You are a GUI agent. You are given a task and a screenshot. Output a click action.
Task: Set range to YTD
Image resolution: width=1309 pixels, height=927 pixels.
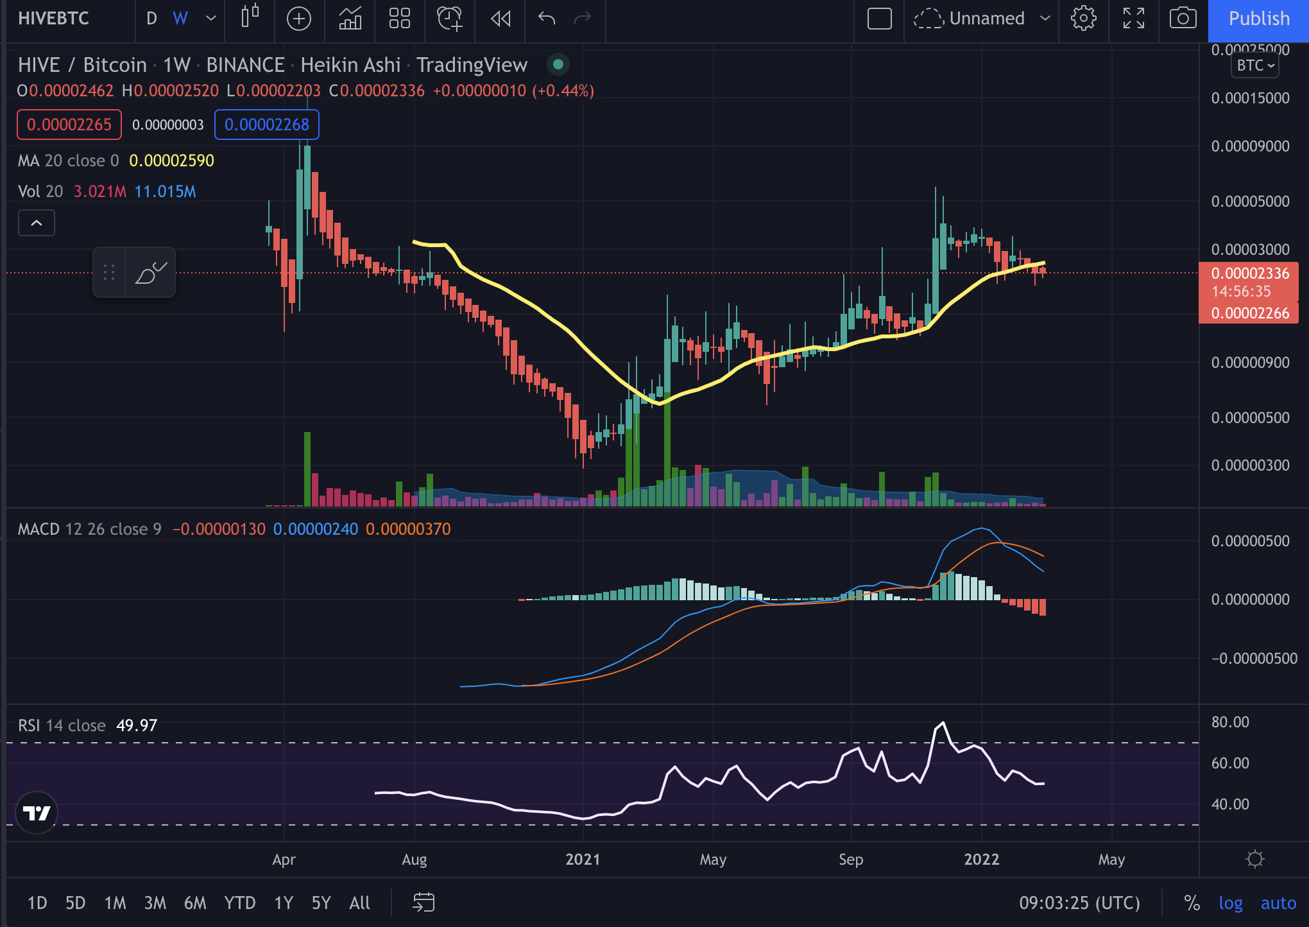[x=240, y=903]
